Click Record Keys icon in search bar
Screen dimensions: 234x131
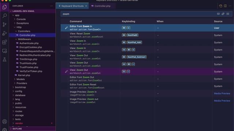click(x=218, y=14)
